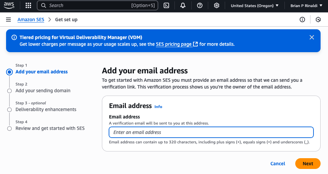The width and height of the screenshot is (328, 174).
Task: Click the Next button
Action: [x=308, y=164]
